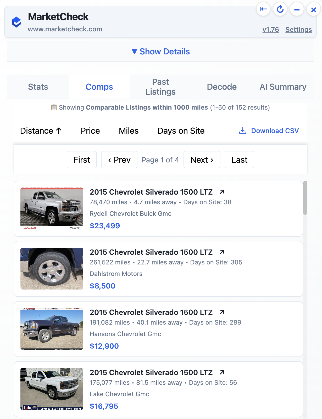Viewport: 322px width, 419px height.
Task: Open the Settings link
Action: pos(299,30)
